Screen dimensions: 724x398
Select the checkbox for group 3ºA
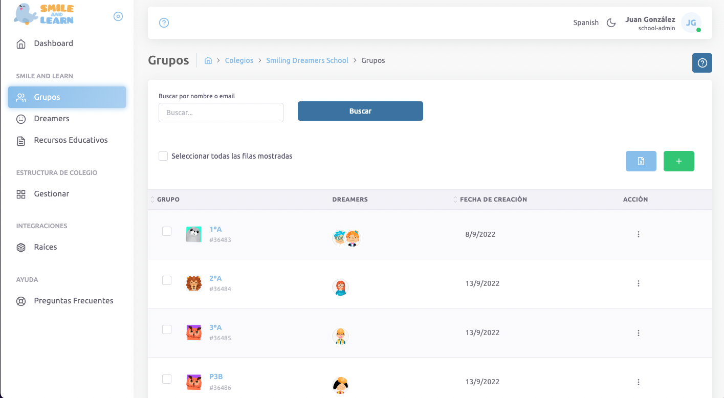pos(167,329)
